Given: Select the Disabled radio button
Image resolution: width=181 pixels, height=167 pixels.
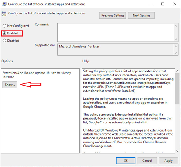Looking at the screenshot, I should [x=4, y=41].
